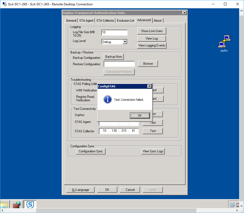Image resolution: width=244 pixels, height=213 pixels.
Task: Click the (L) Language button
Action: pos(80,190)
